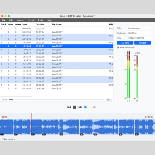
Task: Select the row starting at 45:12:49
Action: (57, 85)
